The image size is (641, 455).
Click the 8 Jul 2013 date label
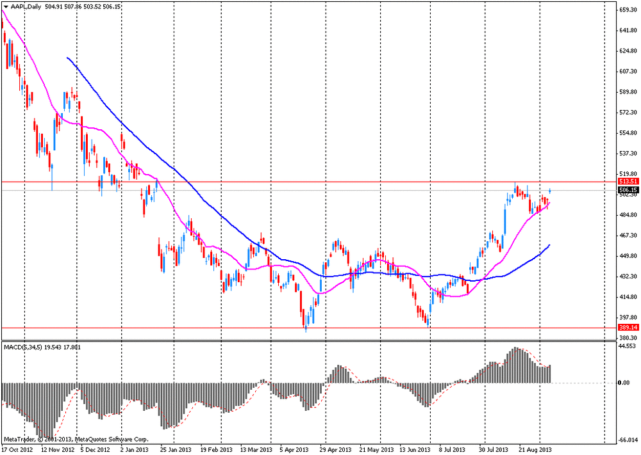click(x=453, y=450)
